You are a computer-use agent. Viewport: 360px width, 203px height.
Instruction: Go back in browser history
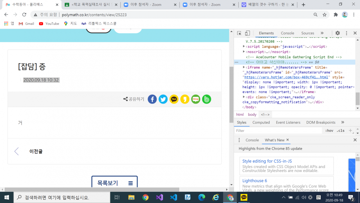pos(6,15)
